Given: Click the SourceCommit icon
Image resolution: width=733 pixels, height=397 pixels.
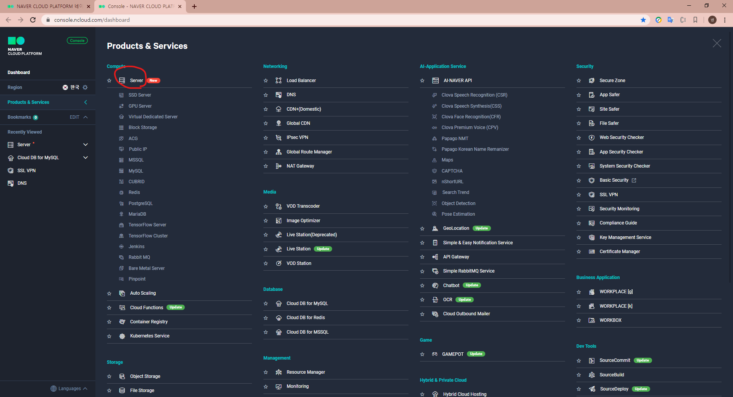Looking at the screenshot, I should pos(592,360).
